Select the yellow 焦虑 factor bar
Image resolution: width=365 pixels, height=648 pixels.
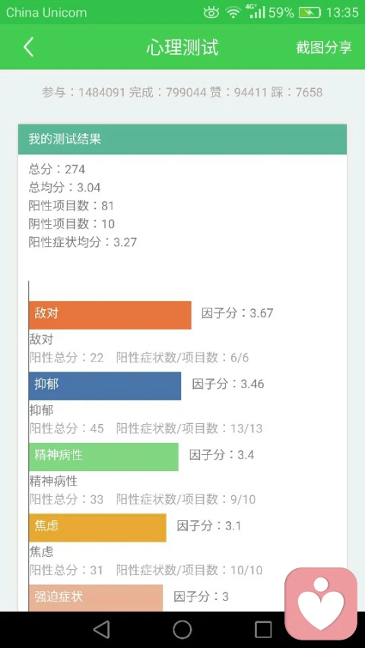[x=97, y=528]
